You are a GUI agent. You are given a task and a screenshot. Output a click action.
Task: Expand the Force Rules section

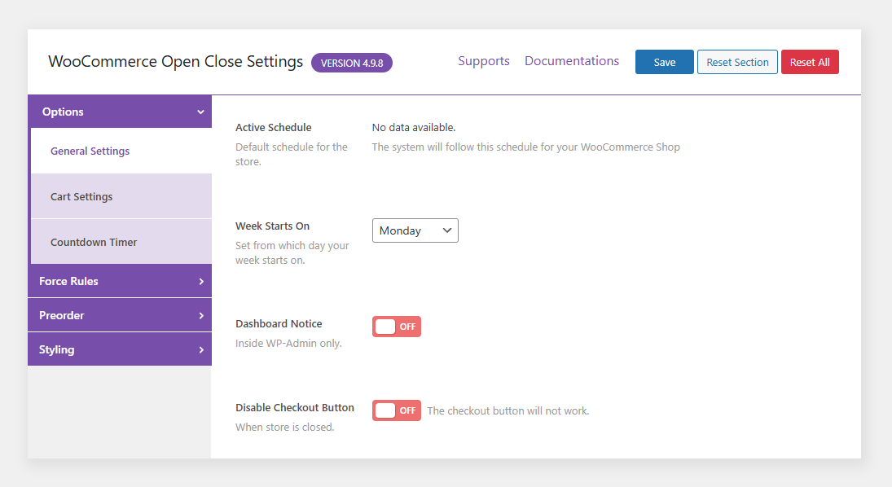click(120, 280)
